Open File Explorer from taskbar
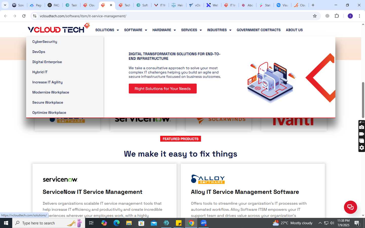The height and width of the screenshot is (228, 365). (x=129, y=223)
